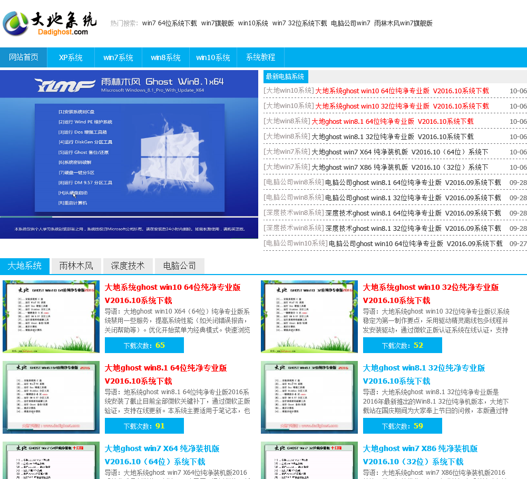This screenshot has height=479, width=527.
Task: Go to XP系统 navigation item
Action: pyautogui.click(x=71, y=57)
